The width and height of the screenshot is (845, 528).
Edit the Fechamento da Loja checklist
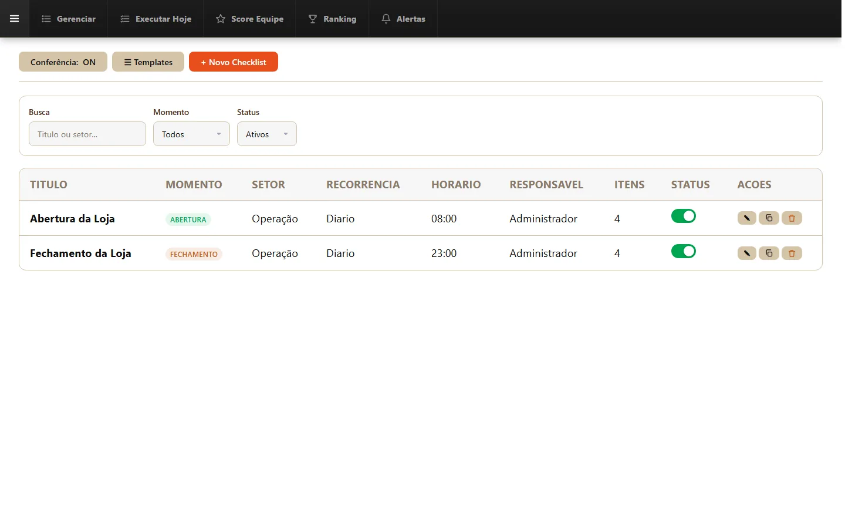point(746,253)
